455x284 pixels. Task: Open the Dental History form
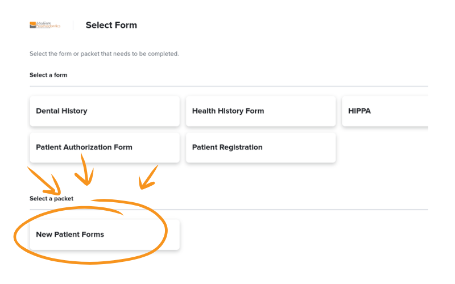pos(105,111)
